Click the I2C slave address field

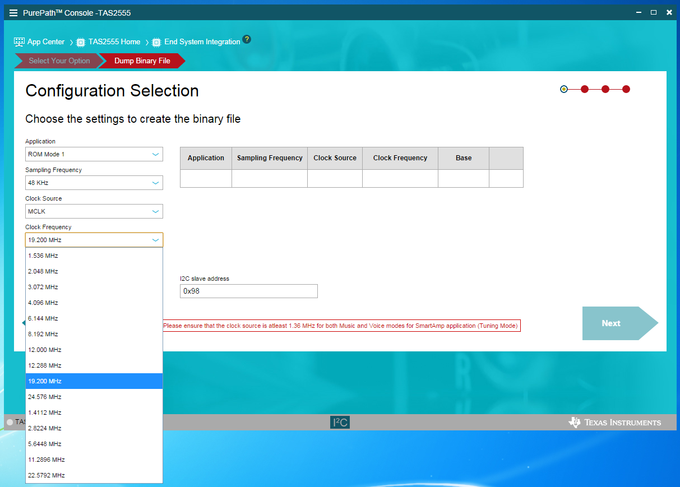249,291
